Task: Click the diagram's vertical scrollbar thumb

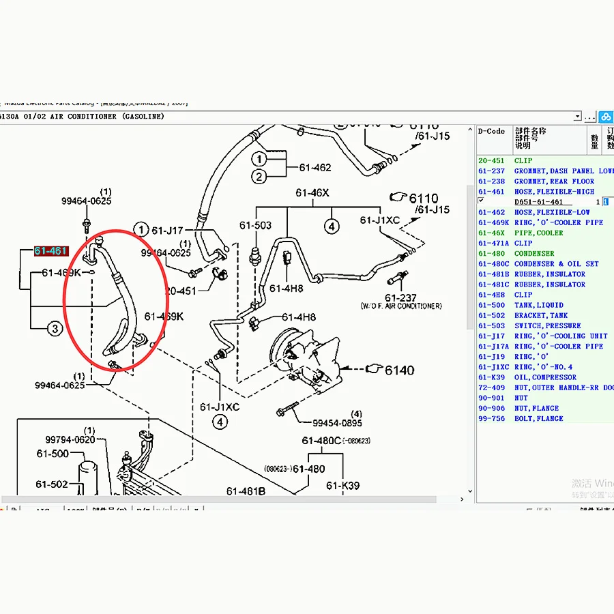Action: pyautogui.click(x=470, y=259)
